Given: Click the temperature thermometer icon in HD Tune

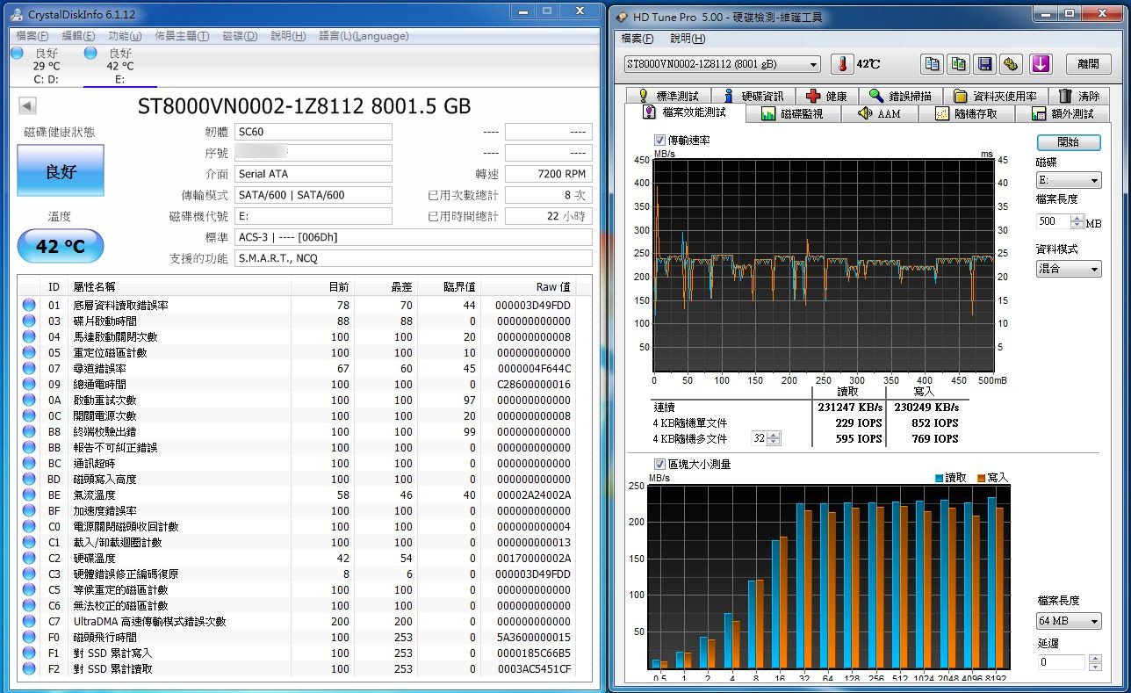Looking at the screenshot, I should tap(843, 64).
